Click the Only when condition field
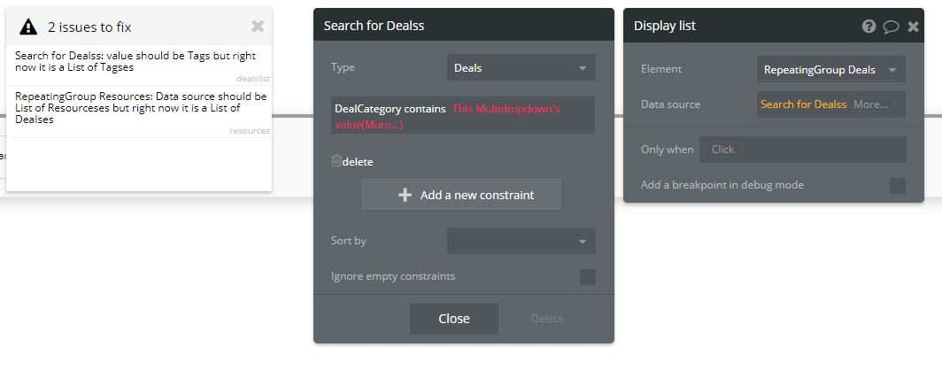This screenshot has height=370, width=942. (x=802, y=150)
